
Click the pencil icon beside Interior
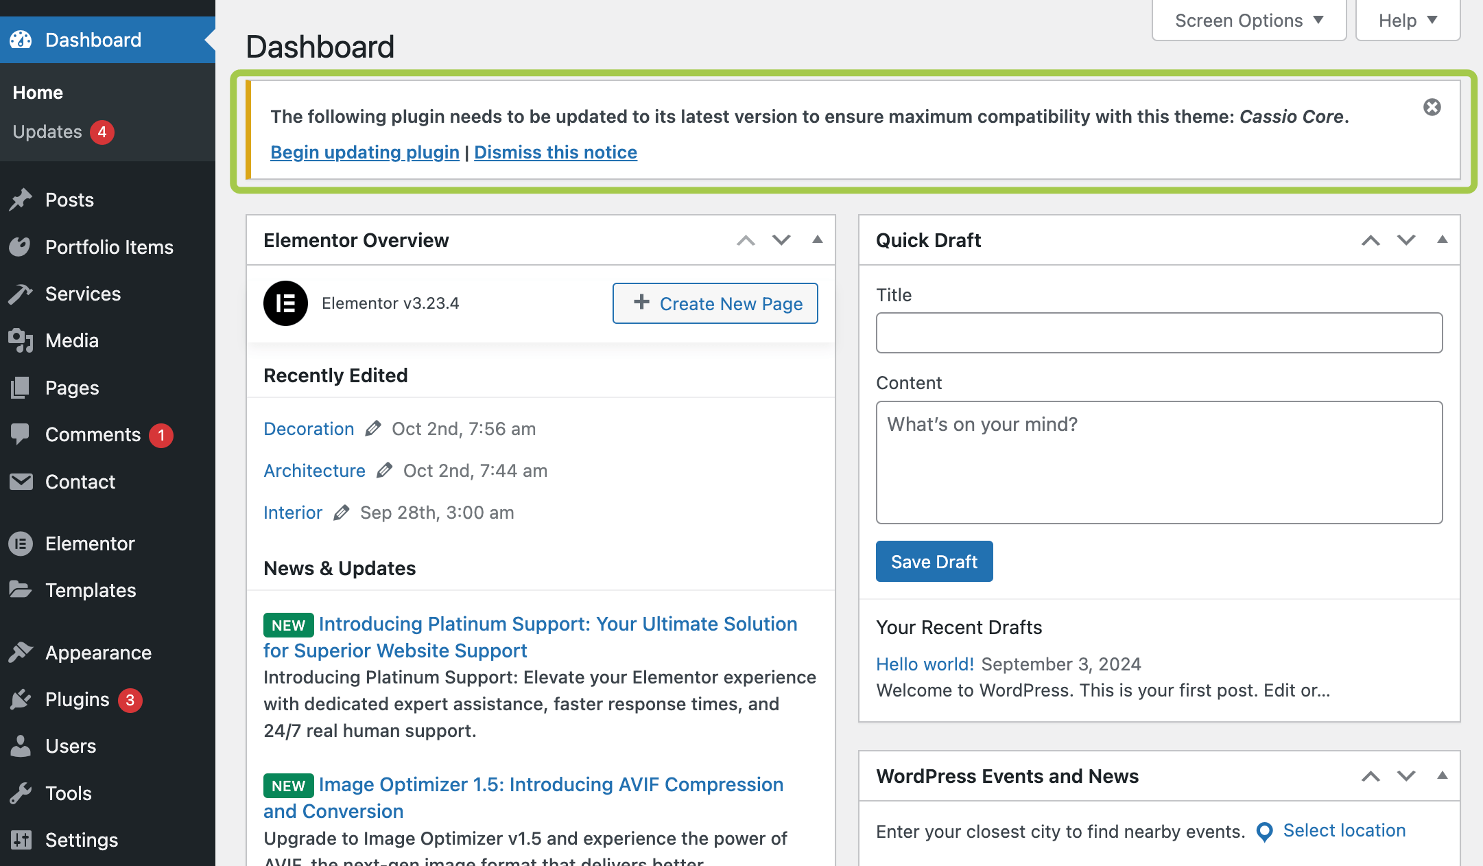click(341, 513)
